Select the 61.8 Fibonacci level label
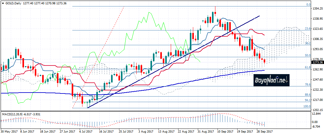This screenshot has width=324, height=135. 307,67
